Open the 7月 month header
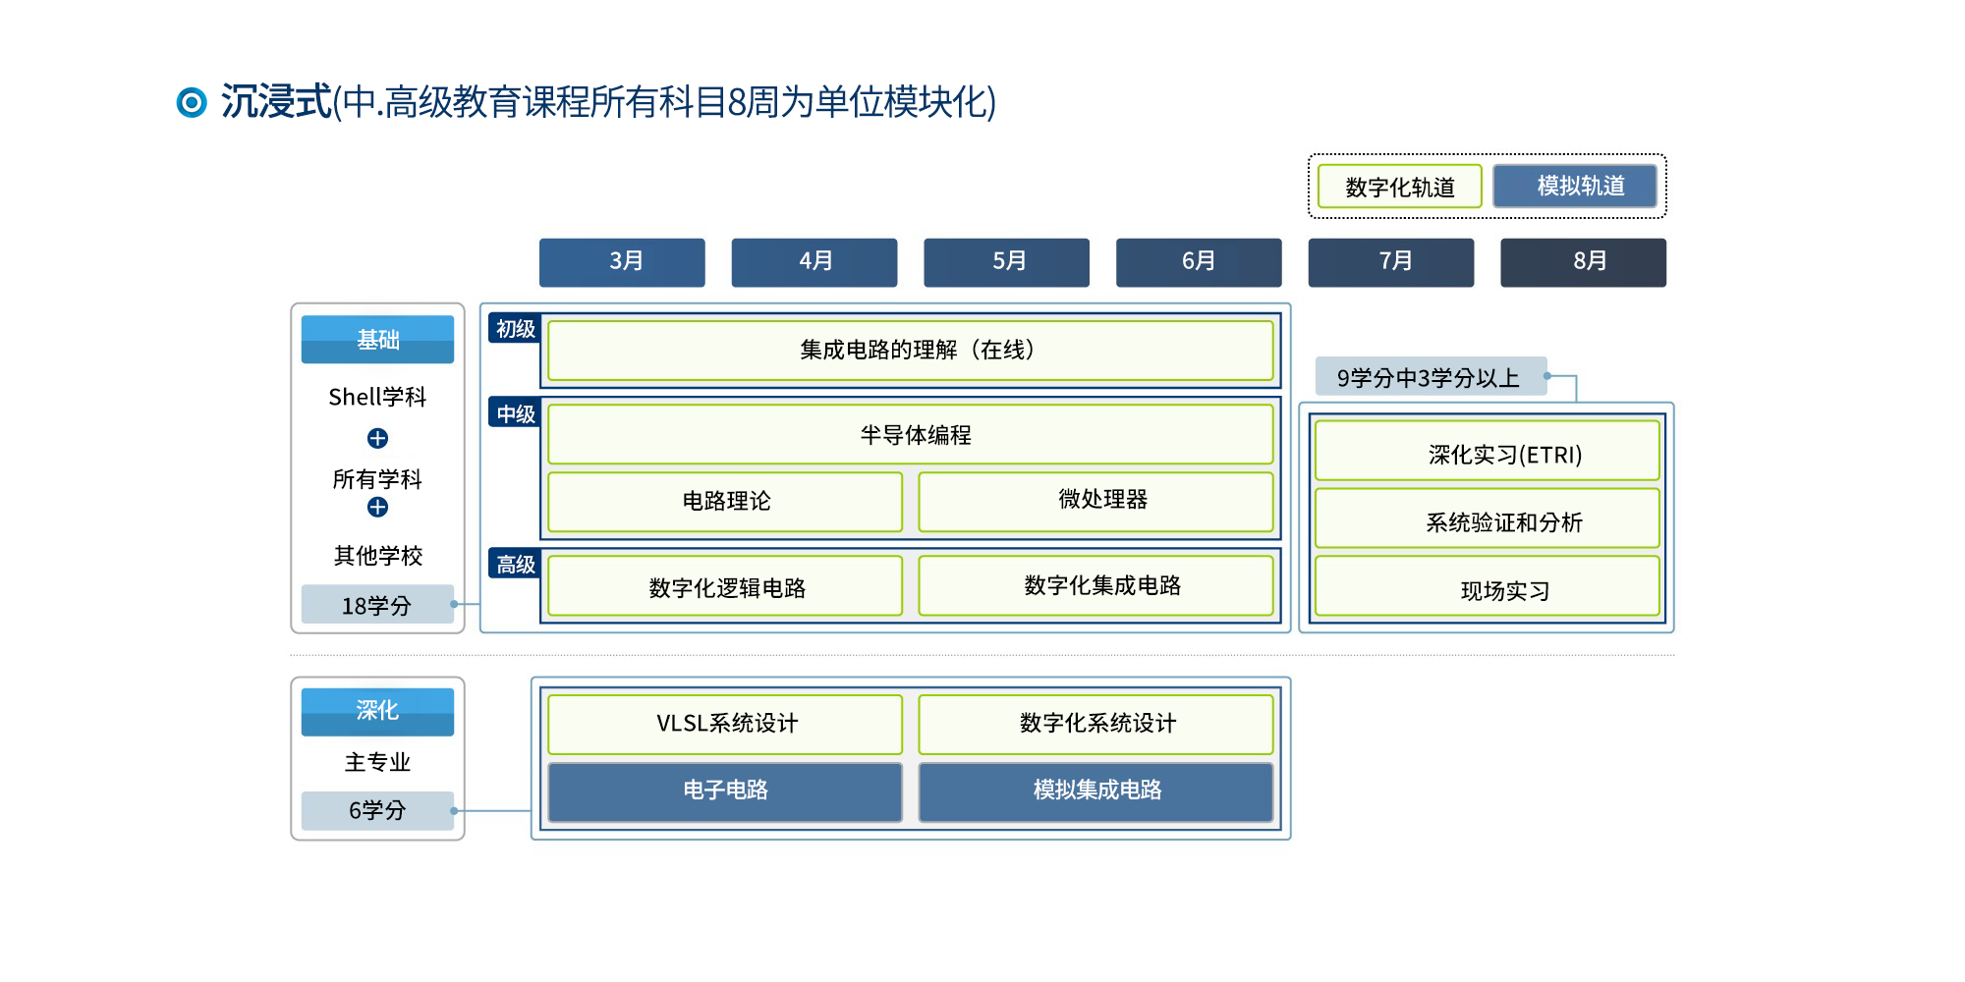This screenshot has height=982, width=1965. (1391, 262)
